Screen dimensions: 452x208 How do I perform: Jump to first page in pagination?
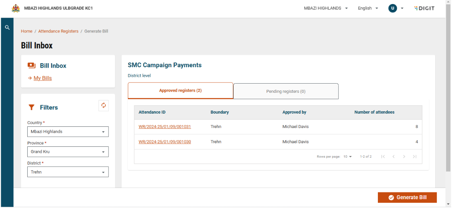pyautogui.click(x=383, y=156)
